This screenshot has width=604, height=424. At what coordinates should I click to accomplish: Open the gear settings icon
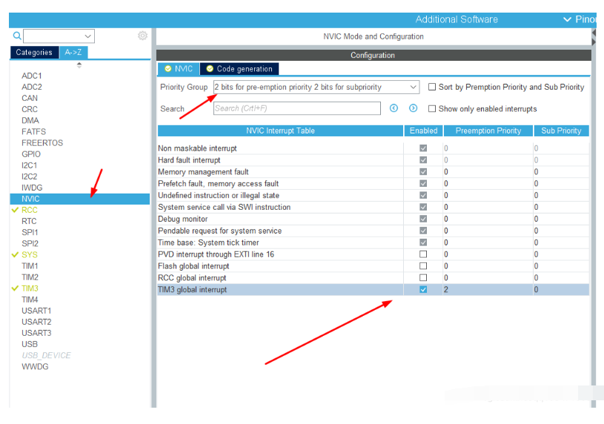point(142,36)
